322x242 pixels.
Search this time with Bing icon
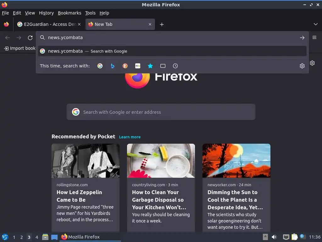113,66
